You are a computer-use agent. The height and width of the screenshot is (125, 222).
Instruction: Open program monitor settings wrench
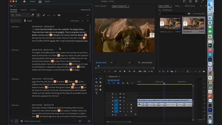(139, 62)
